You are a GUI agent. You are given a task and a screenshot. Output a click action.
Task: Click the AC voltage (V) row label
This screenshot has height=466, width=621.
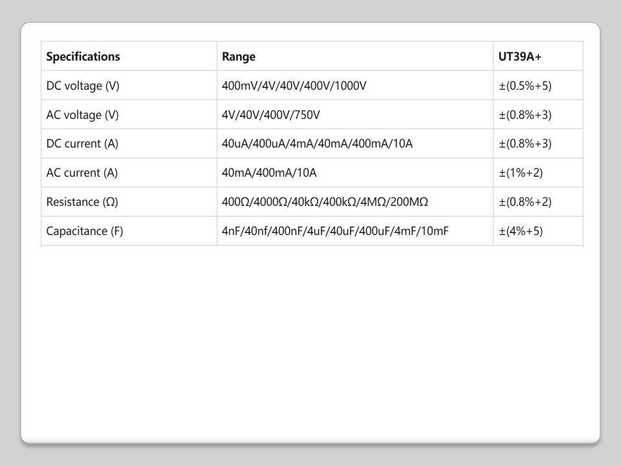(83, 115)
